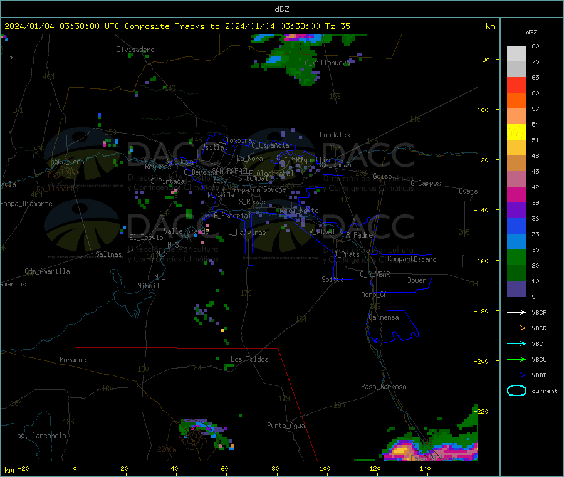
Task: Click the '-200' tick on the vertical axis
Action: [x=481, y=362]
